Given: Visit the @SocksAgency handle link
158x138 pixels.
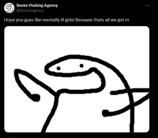Looking at the screenshot, I should point(30,11).
